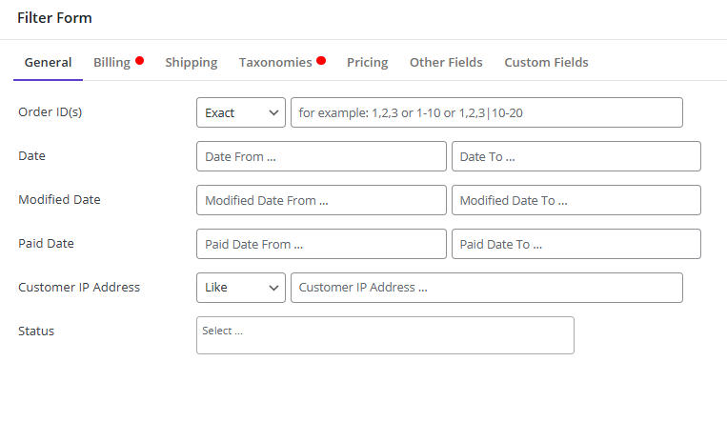Switch to Custom Fields tab
The width and height of the screenshot is (727, 442).
pos(546,62)
